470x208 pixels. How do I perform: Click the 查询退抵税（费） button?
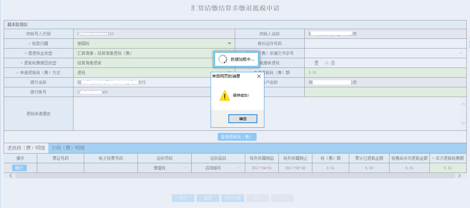point(237,136)
